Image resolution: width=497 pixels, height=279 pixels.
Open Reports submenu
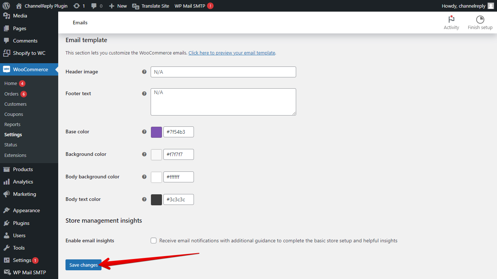(x=12, y=125)
